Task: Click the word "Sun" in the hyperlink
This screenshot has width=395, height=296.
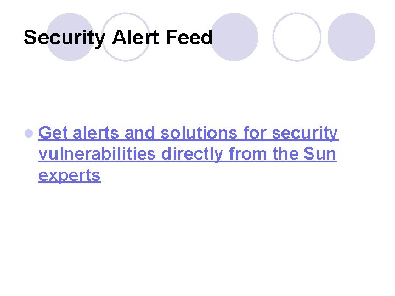Action: (x=320, y=153)
